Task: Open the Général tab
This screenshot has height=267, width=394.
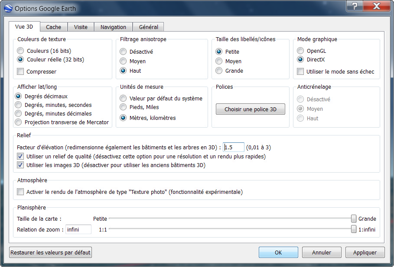Action: coord(149,27)
